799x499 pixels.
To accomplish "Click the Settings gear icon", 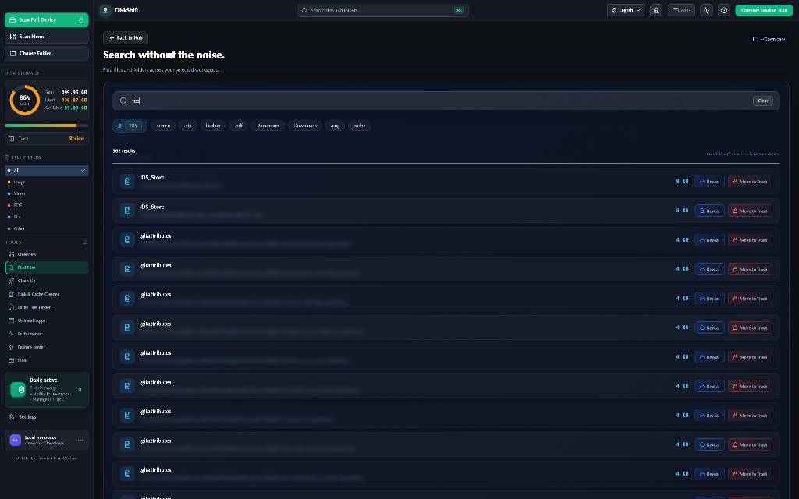I will click(x=11, y=417).
